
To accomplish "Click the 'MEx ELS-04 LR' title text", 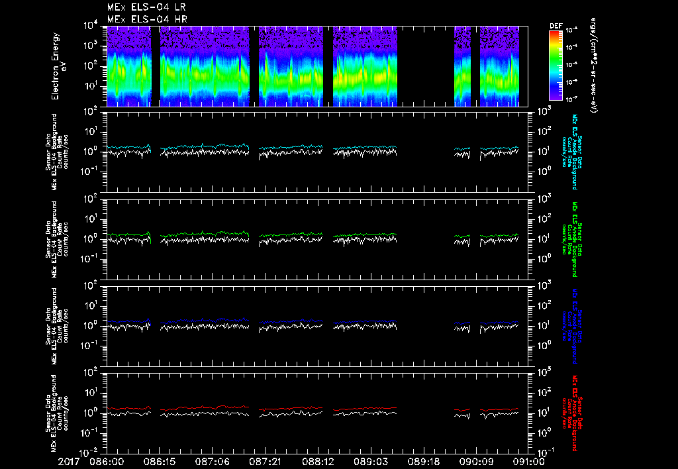I will pos(146,7).
